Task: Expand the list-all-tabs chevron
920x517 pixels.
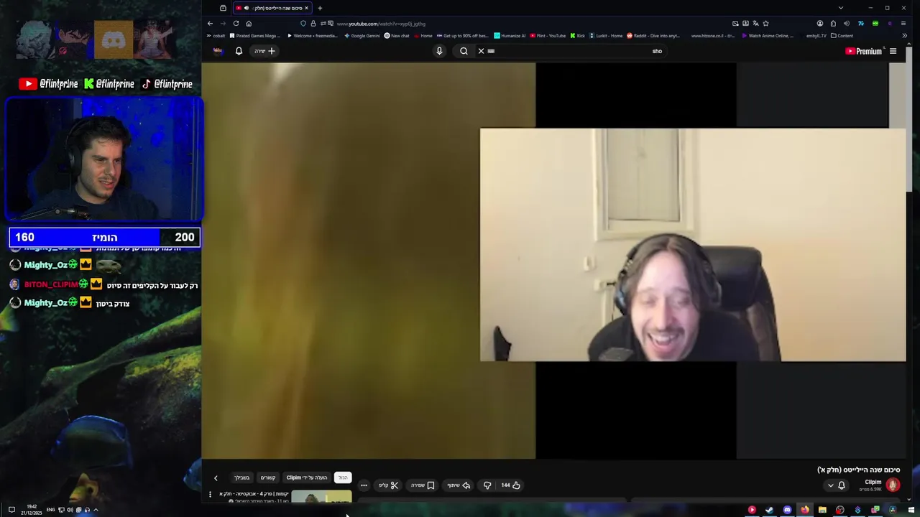Action: 840,8
